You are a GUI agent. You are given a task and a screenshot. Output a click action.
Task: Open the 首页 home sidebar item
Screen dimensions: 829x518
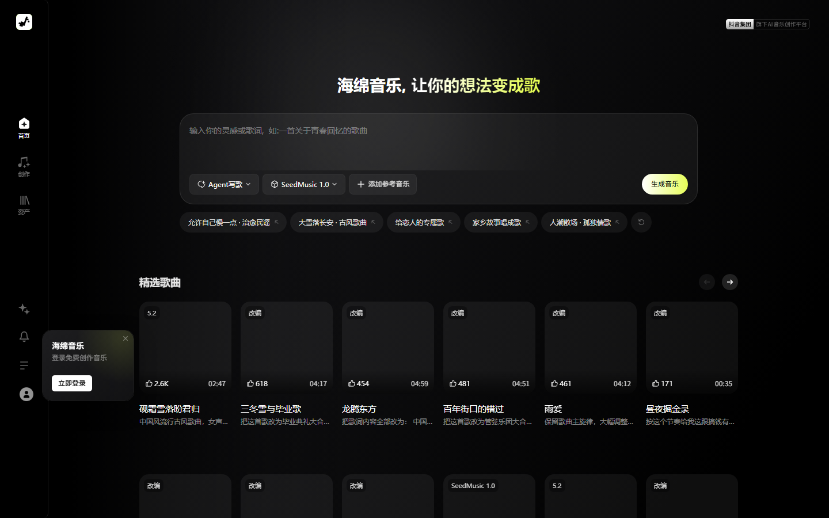[x=24, y=128]
